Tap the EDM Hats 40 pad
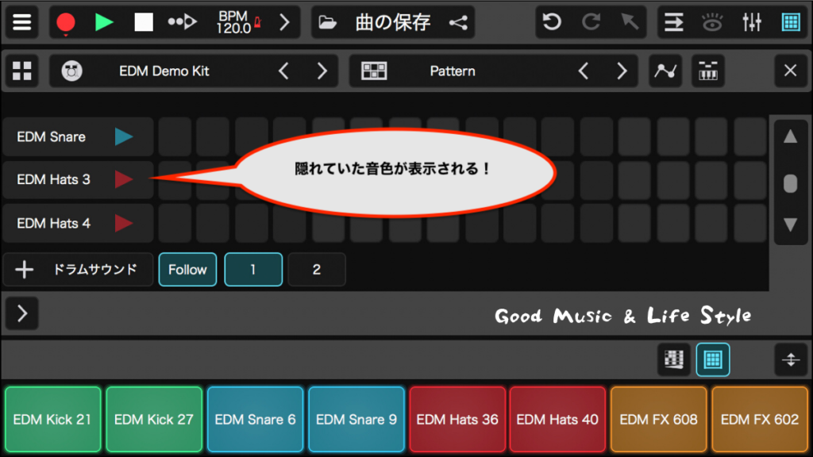Screen dimensions: 813x457 pos(557,419)
